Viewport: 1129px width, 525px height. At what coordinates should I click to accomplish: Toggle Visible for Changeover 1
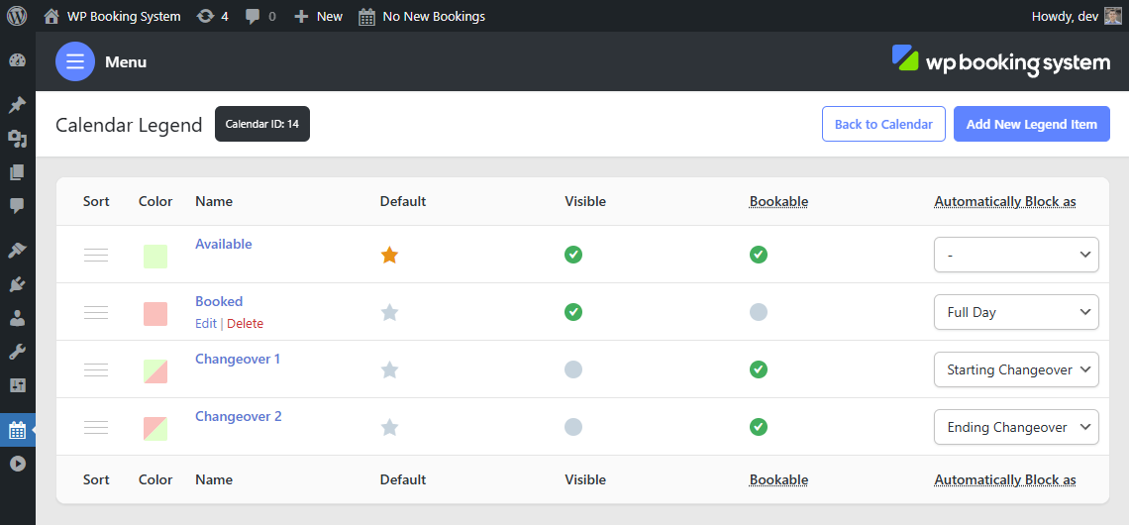(x=573, y=369)
